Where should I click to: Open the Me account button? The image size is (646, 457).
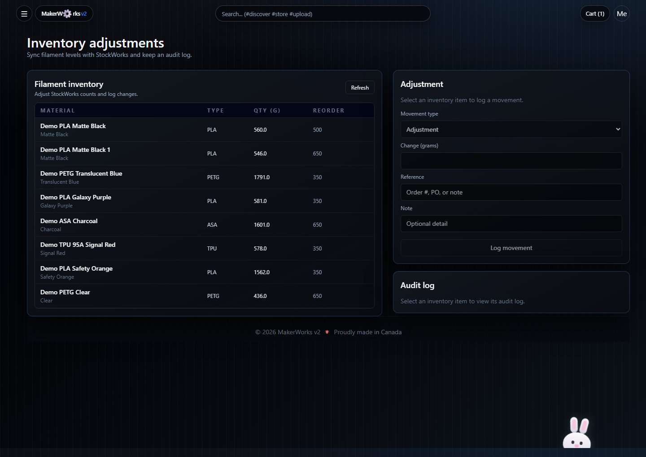click(622, 13)
